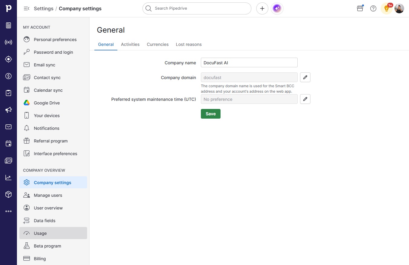
Task: Click the No preference maintenance time field
Action: click(x=249, y=99)
